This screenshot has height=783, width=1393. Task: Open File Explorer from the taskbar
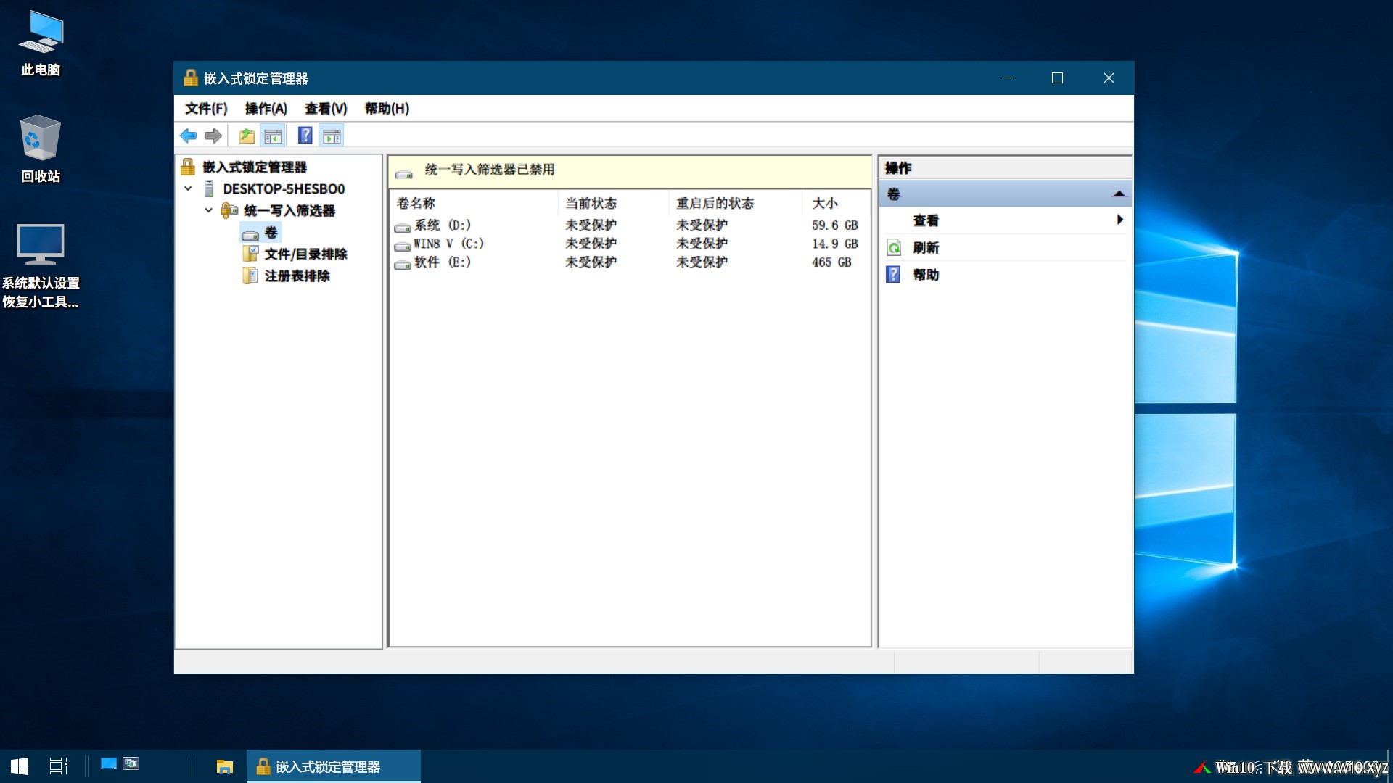(225, 766)
